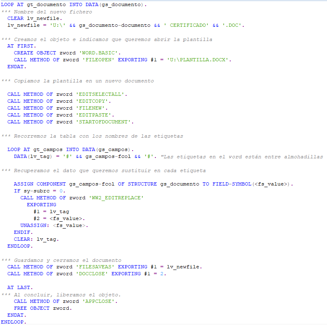Click 'CREATE OBJECT' keywords
The width and height of the screenshot is (327, 326).
pos(35,53)
